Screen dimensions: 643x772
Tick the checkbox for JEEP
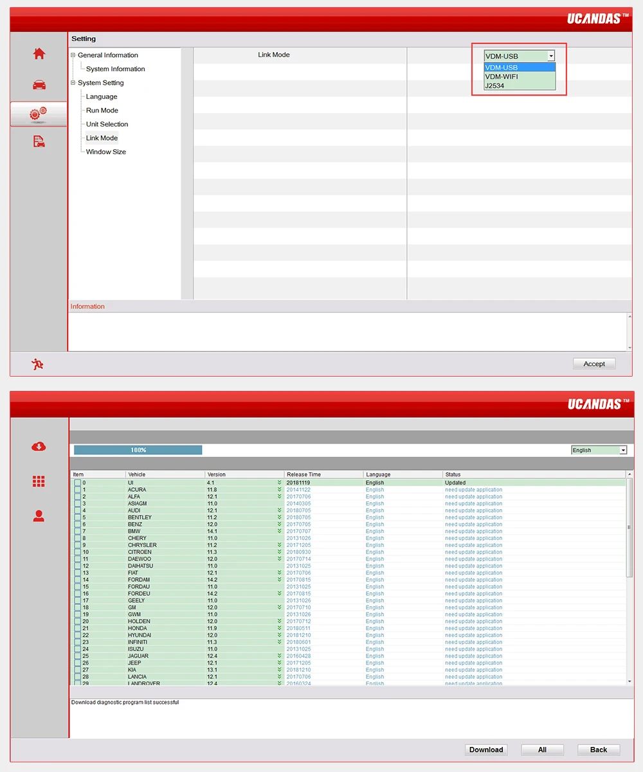point(77,663)
